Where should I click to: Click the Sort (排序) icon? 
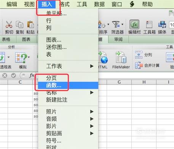[102, 24]
